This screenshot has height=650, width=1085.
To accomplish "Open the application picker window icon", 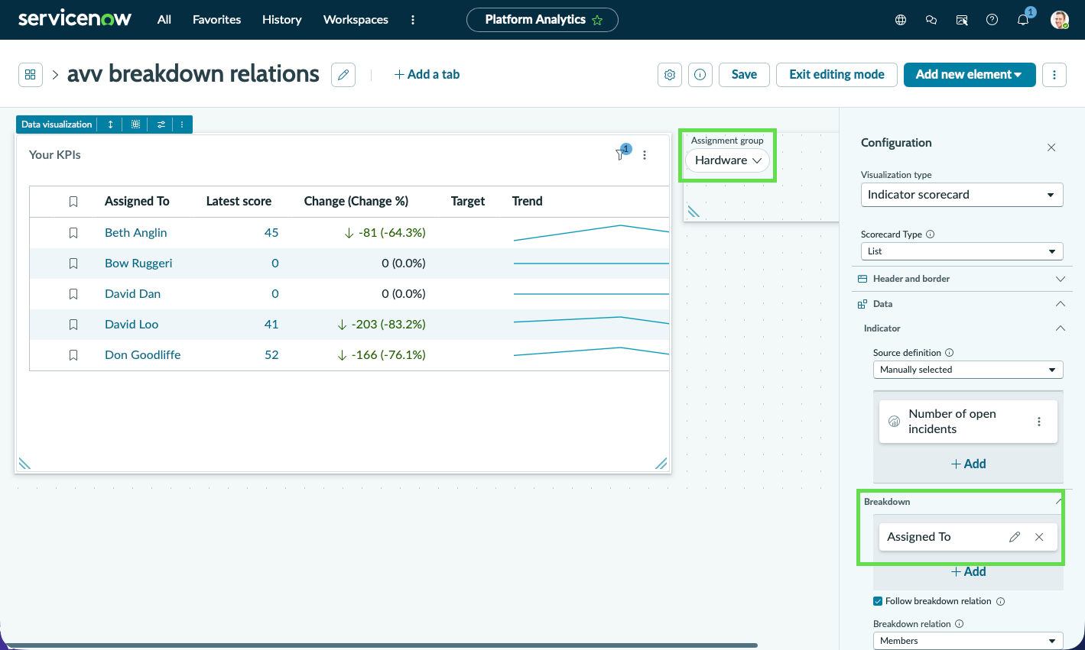I will click(x=962, y=20).
